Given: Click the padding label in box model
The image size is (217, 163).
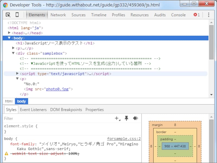Looking at the screenshot, I should coord(167,139).
